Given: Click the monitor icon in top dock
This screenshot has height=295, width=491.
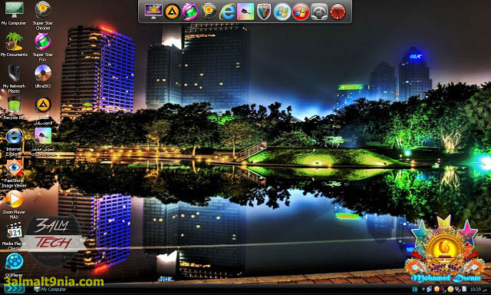Looking at the screenshot, I should point(153,12).
